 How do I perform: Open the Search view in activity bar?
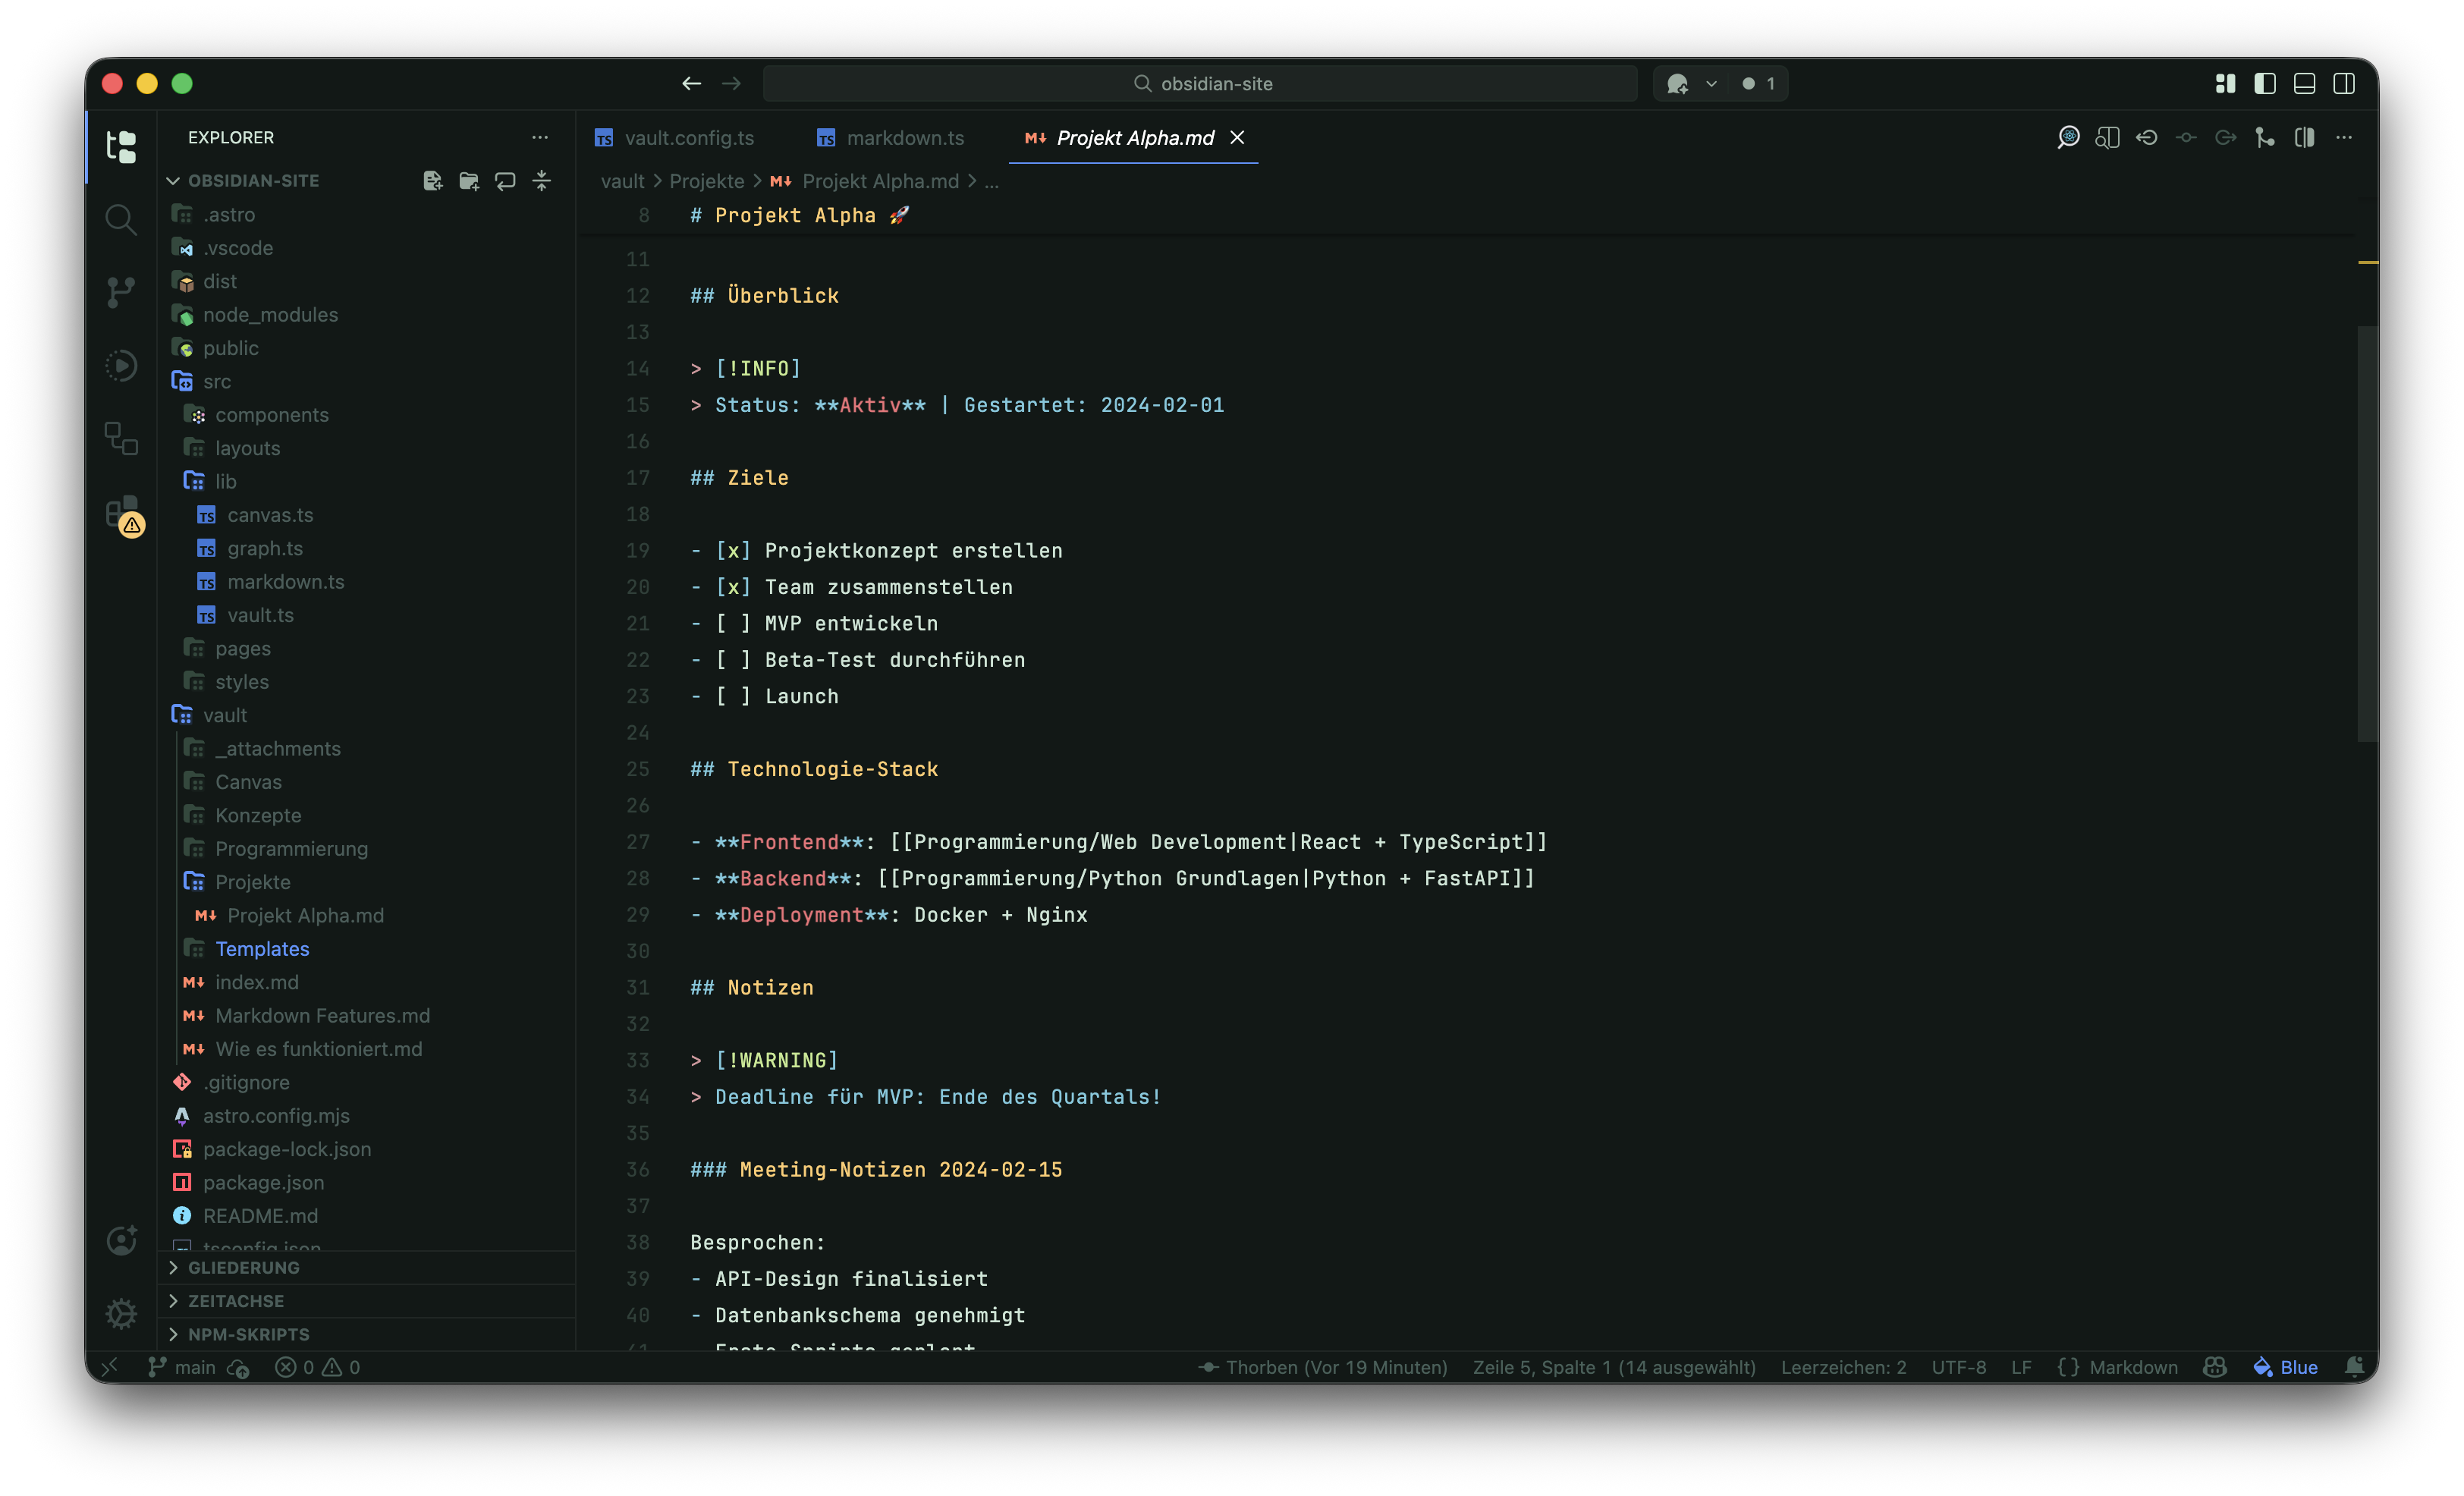(121, 219)
